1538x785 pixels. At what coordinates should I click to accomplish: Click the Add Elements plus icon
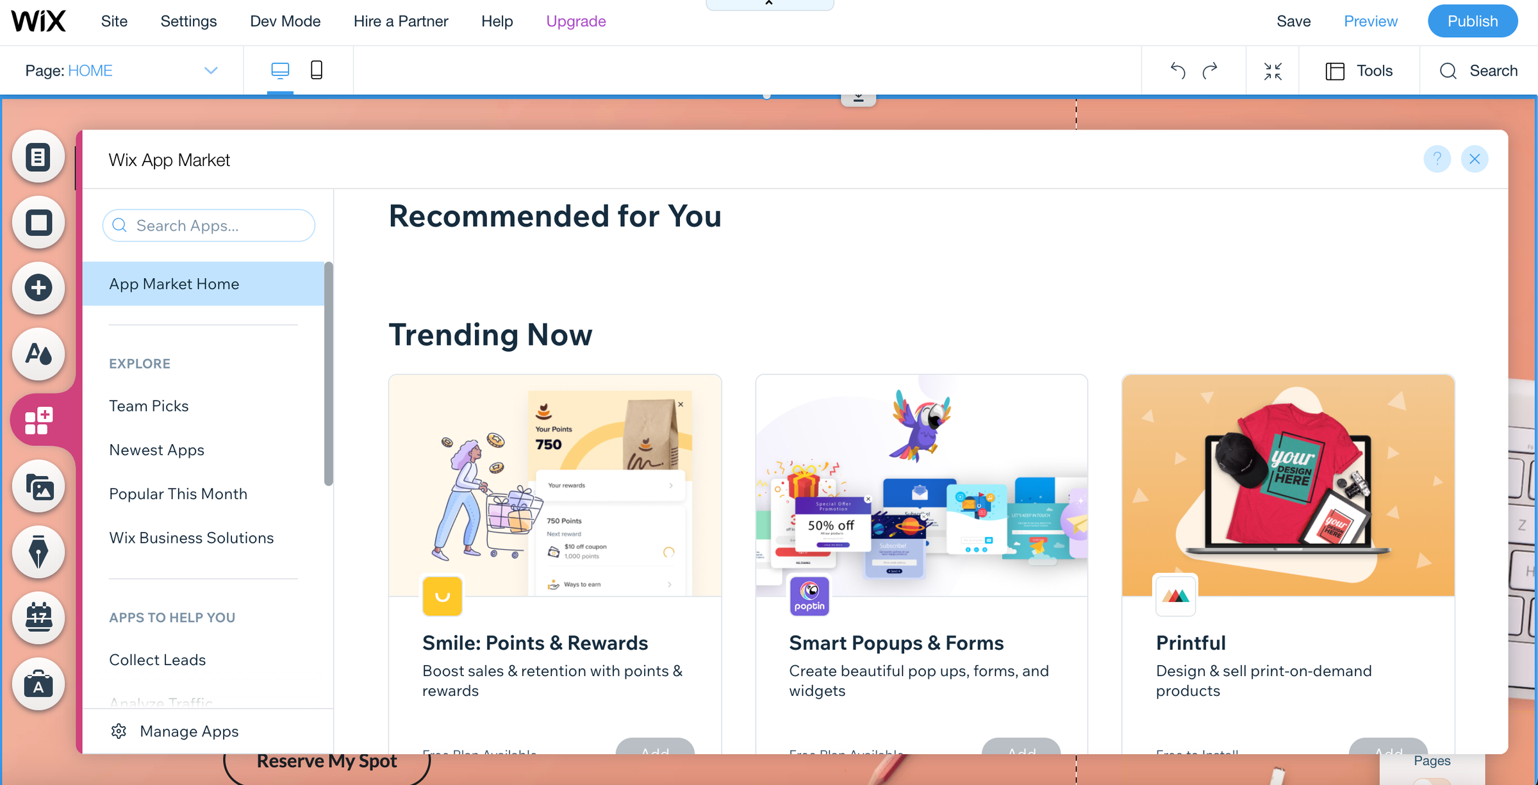pos(38,288)
